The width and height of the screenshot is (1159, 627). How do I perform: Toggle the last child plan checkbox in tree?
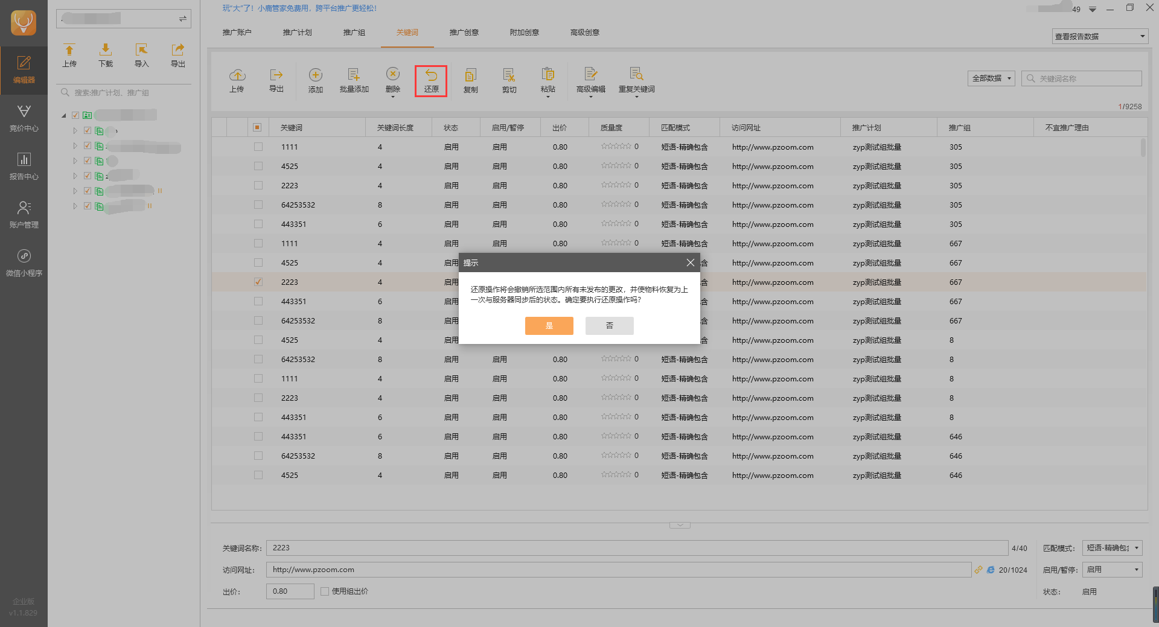[88, 206]
